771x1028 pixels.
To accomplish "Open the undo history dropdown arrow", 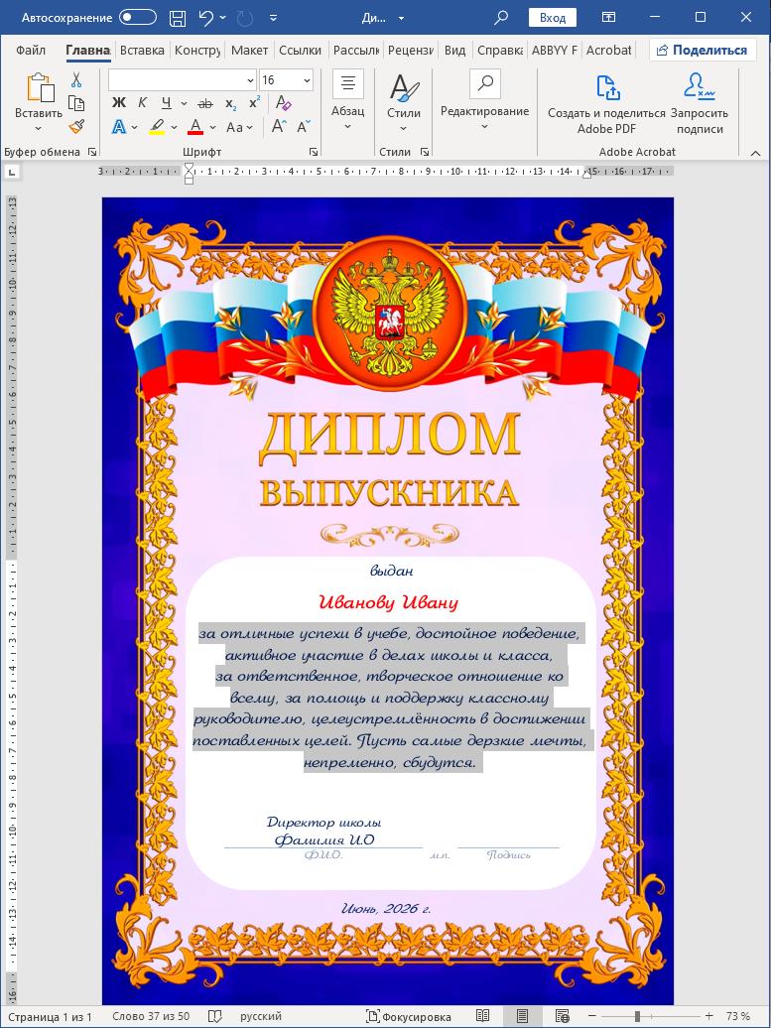I will click(223, 18).
